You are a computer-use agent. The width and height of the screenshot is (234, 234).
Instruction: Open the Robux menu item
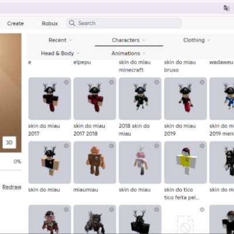50,23
